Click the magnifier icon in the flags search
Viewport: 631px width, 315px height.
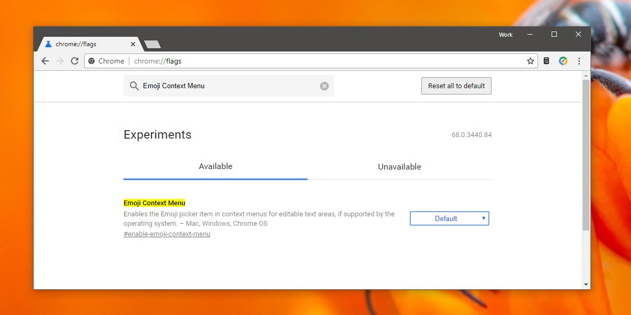(x=134, y=86)
